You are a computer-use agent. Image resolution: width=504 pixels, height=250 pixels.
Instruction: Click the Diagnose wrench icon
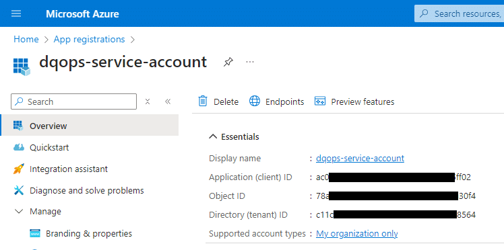(x=19, y=190)
